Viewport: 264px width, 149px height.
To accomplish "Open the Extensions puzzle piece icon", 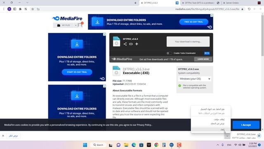I will (20, 9).
